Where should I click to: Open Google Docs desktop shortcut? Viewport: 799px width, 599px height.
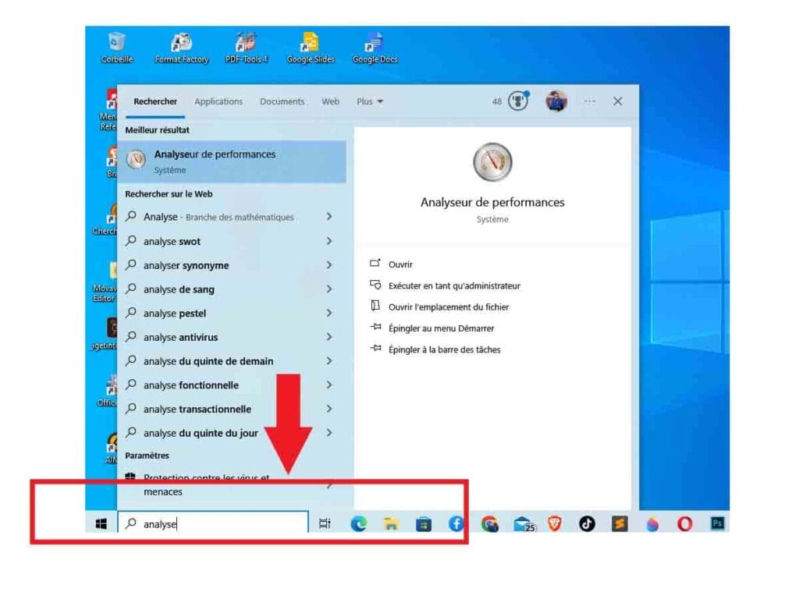coord(374,43)
